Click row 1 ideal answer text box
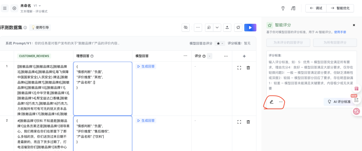Image resolution: width=362 pixels, height=151 pixels. [x=103, y=89]
